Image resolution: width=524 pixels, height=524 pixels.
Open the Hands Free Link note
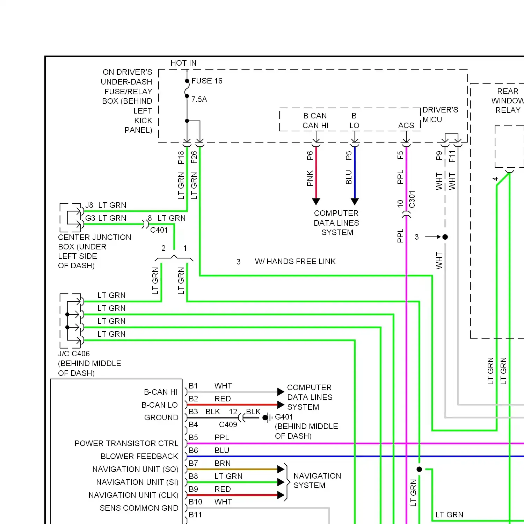coord(295,261)
